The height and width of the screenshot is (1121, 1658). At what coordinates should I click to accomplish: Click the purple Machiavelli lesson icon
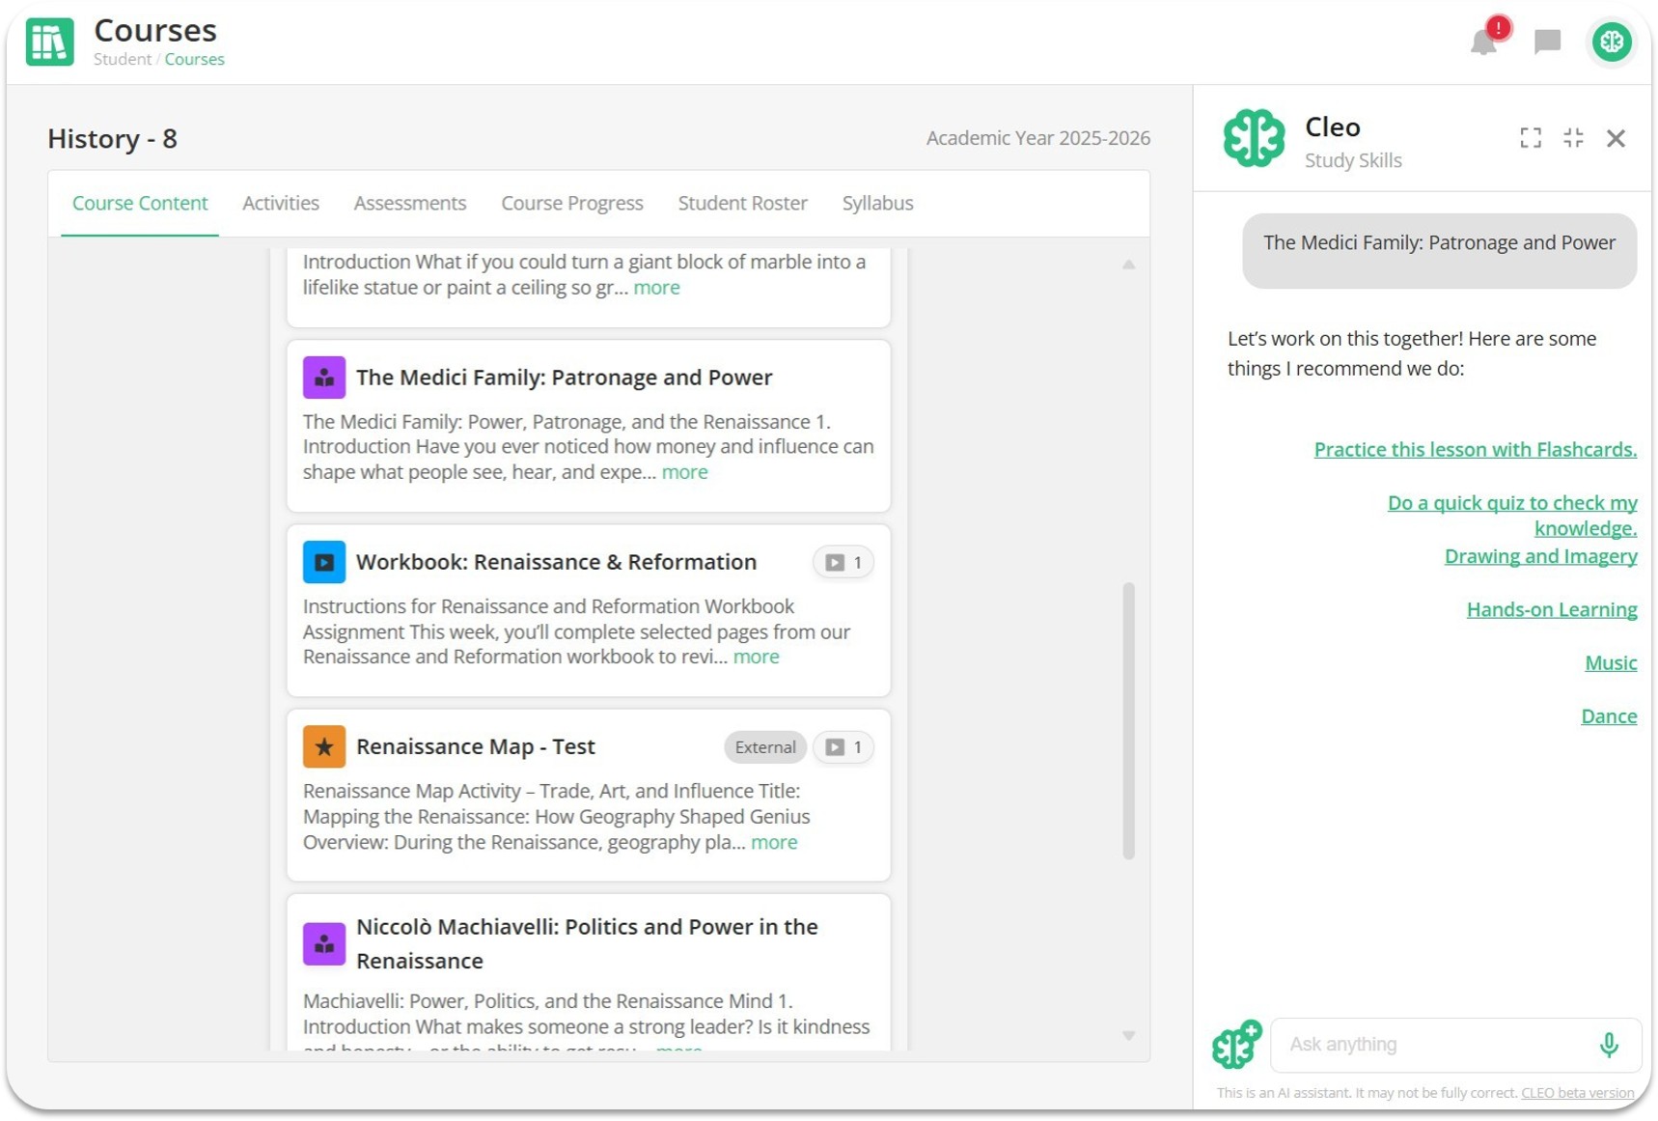click(x=324, y=943)
